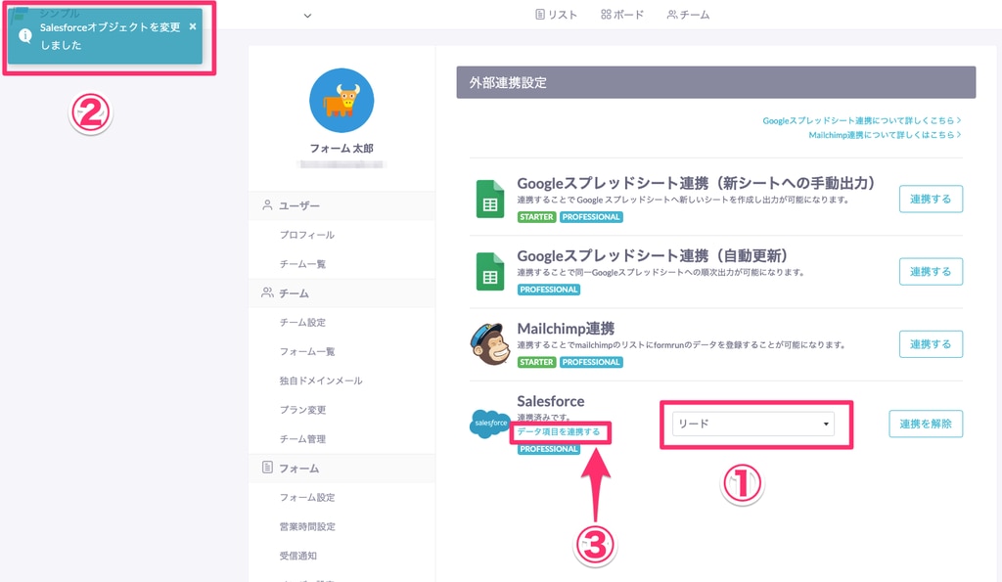This screenshot has width=1002, height=582.
Task: Switch to the リスト tab
Action: [x=556, y=15]
